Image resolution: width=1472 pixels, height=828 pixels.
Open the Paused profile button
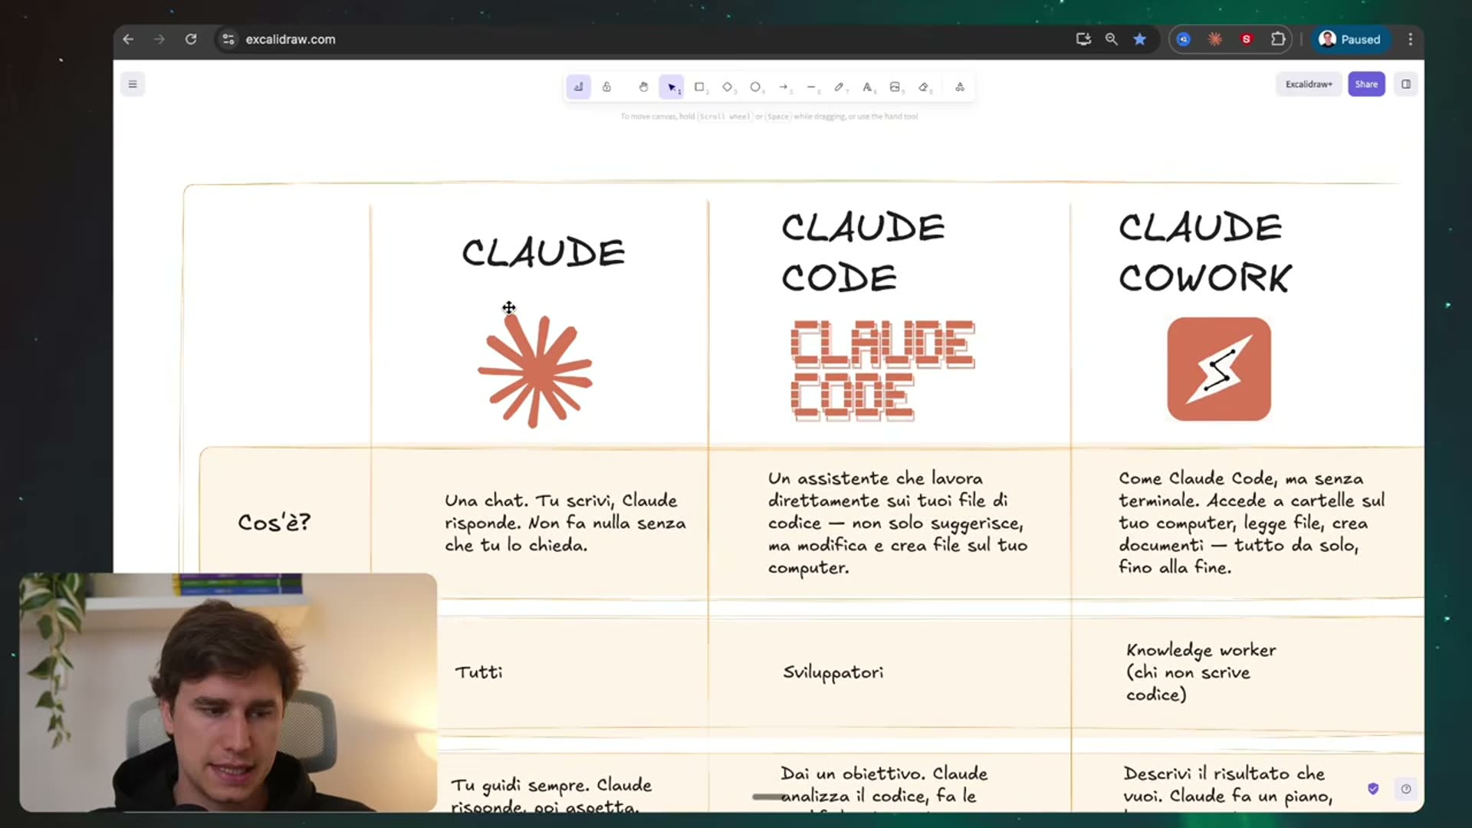pos(1349,39)
